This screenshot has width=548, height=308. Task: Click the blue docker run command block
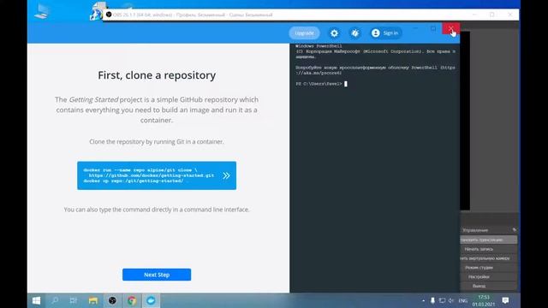[x=157, y=175]
